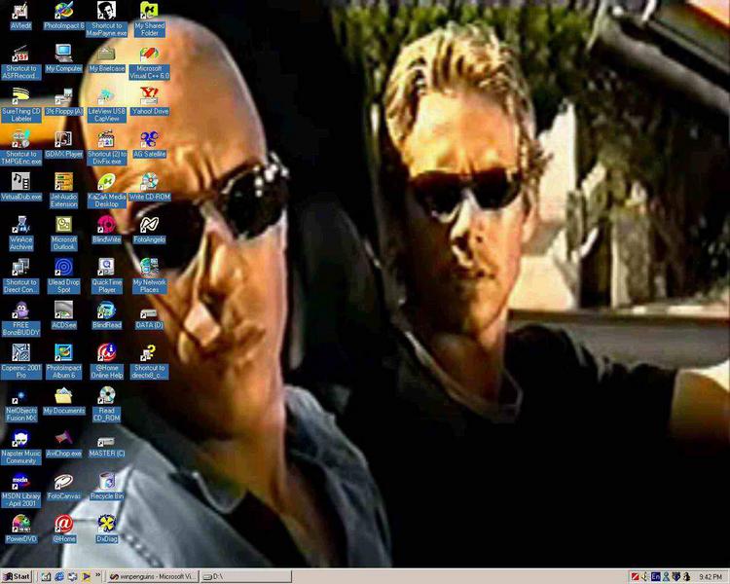Click the En language indicator in tray
730x584 pixels.
coord(655,576)
